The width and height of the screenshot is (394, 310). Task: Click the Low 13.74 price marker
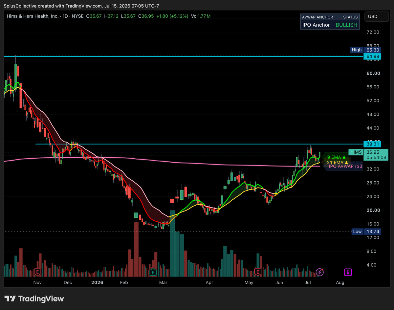[366, 232]
